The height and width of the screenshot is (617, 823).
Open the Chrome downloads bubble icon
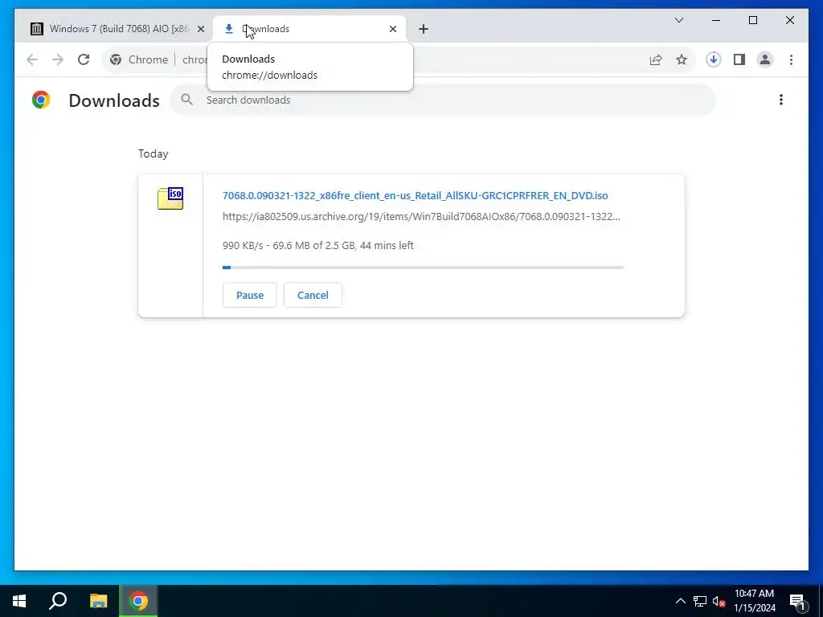[714, 59]
